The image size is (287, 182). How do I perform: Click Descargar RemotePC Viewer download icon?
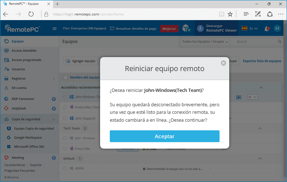tap(201, 28)
